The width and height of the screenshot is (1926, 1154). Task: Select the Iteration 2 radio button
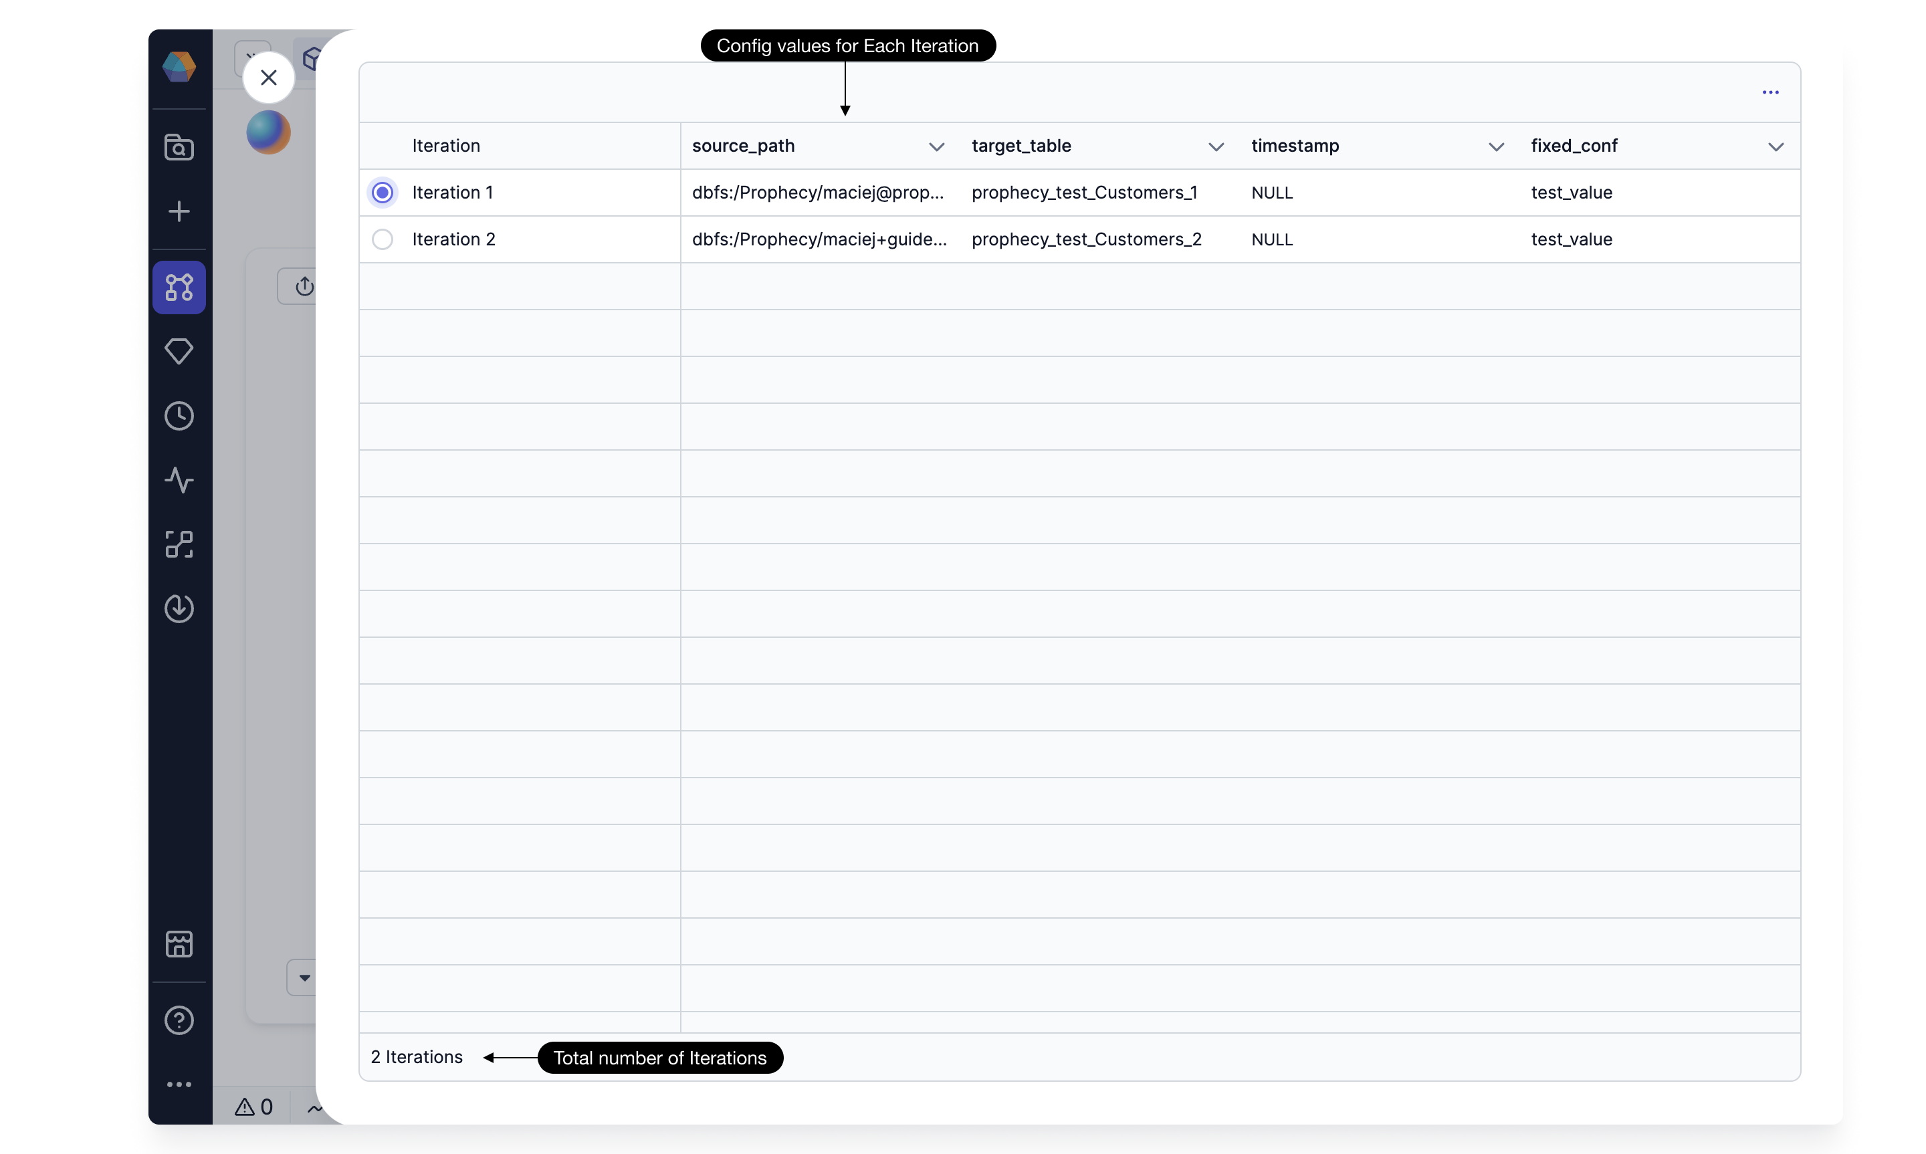click(383, 239)
